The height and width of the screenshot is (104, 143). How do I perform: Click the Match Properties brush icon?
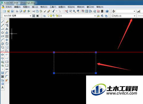[x=49, y=11]
